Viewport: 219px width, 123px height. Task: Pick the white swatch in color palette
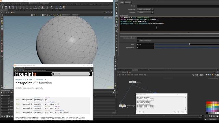(x=218, y=113)
